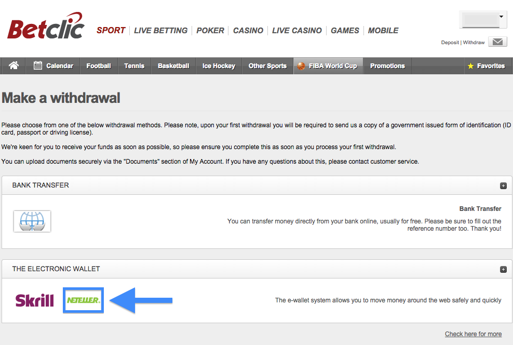Select the Football tab
This screenshot has width=513, height=345.
pos(99,66)
